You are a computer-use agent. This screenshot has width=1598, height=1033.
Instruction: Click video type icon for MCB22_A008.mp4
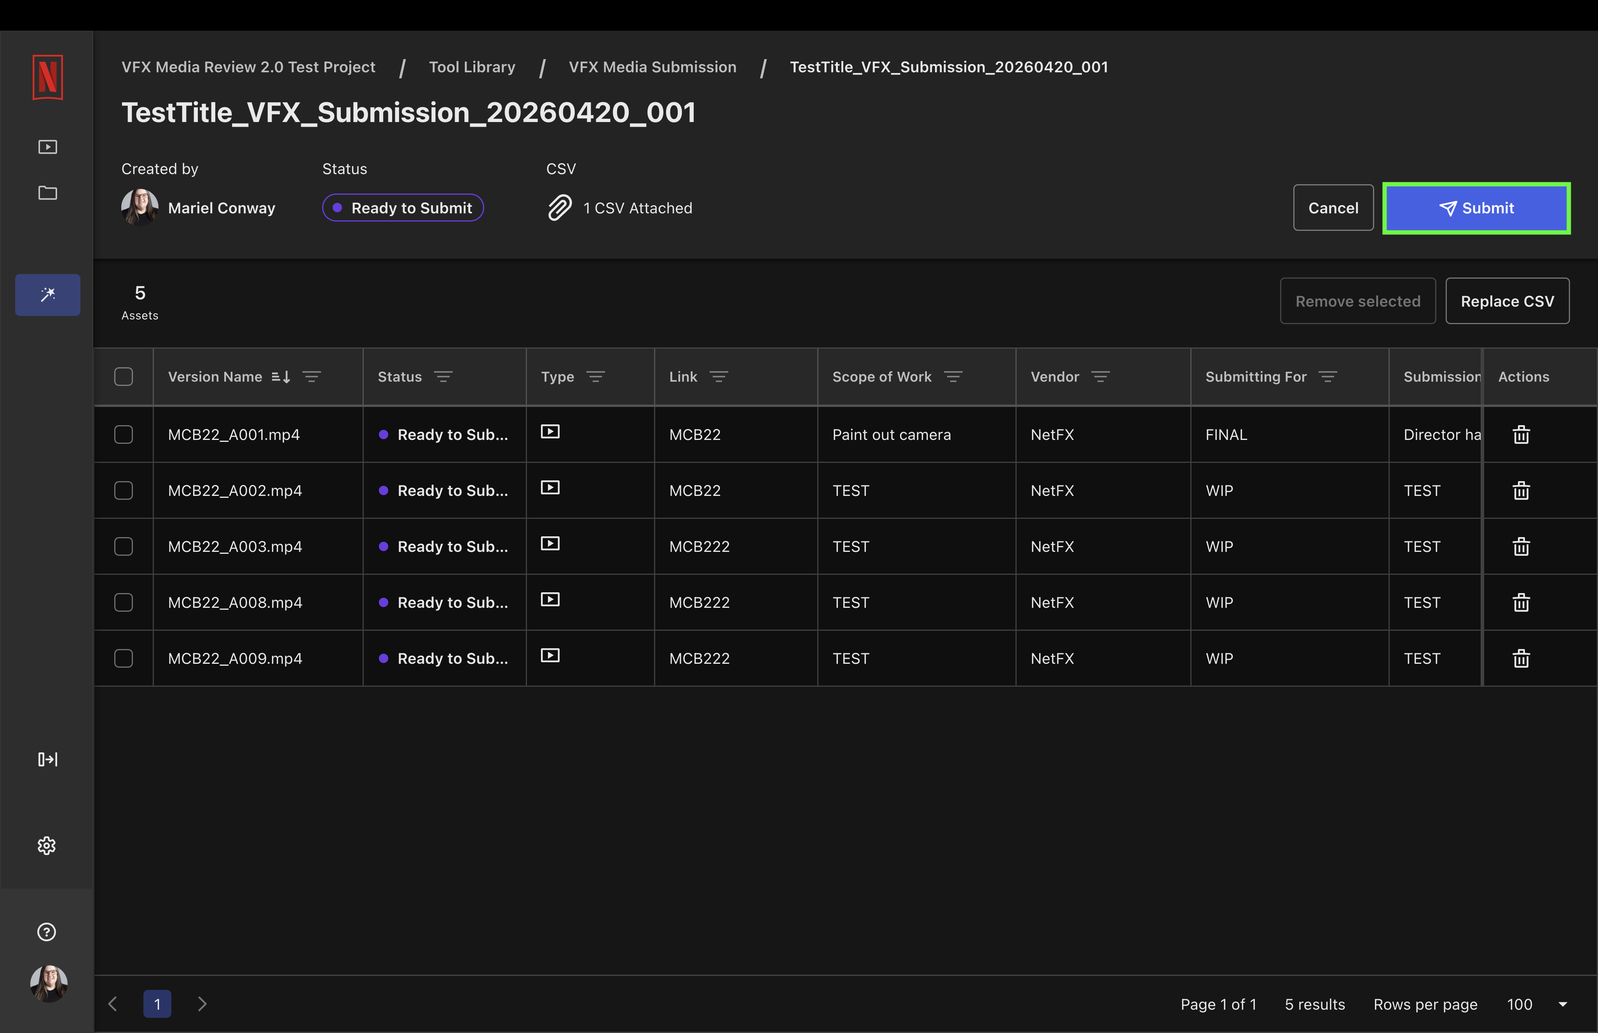[551, 600]
